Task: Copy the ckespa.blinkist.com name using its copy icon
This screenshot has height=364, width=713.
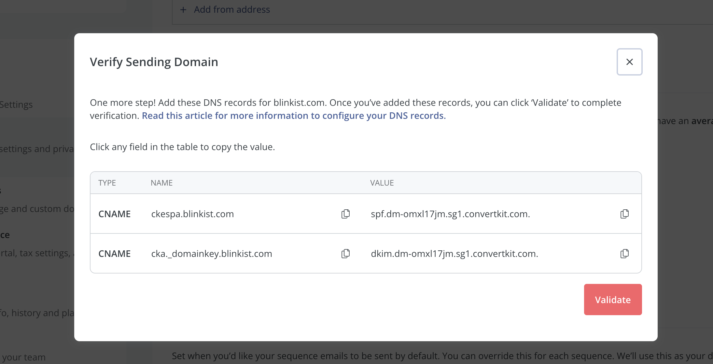Action: [345, 214]
